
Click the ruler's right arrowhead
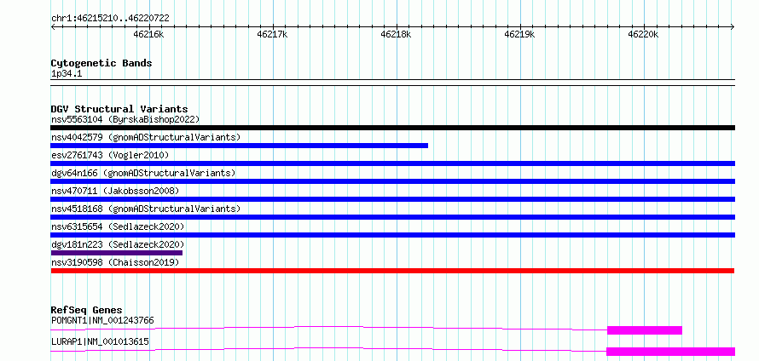[x=733, y=27]
